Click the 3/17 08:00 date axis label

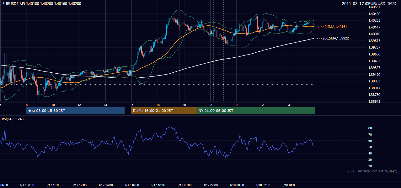(x=26, y=185)
